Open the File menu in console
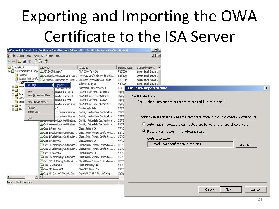The image size is (279, 209). click(13, 56)
